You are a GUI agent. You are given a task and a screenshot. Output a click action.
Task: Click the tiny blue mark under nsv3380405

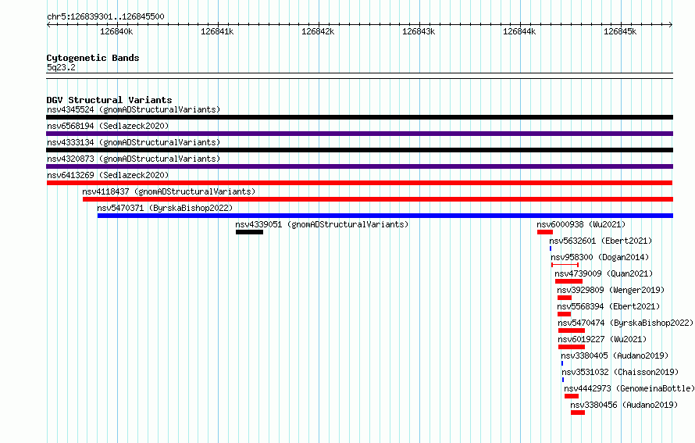coord(562,363)
